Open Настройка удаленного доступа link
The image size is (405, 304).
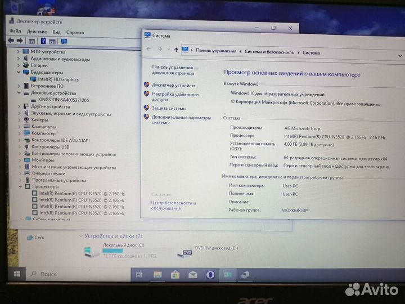[x=175, y=97]
